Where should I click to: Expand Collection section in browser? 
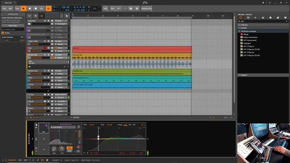(x=263, y=25)
